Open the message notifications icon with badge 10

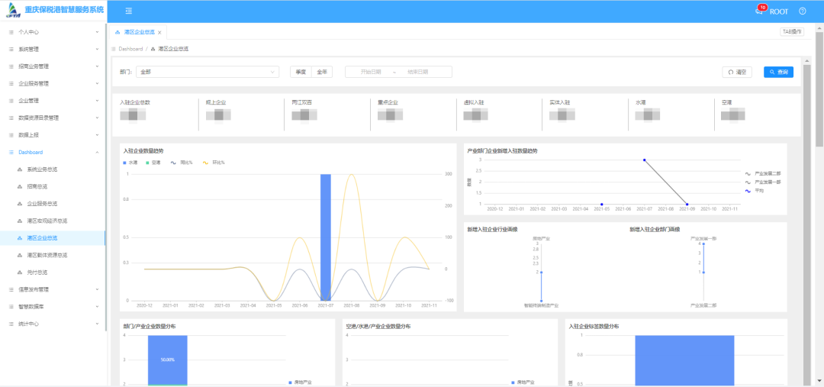click(759, 11)
